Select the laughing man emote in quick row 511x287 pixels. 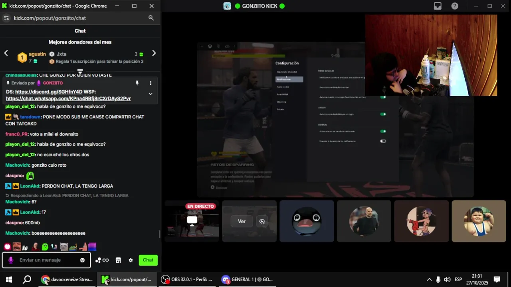coord(17,247)
